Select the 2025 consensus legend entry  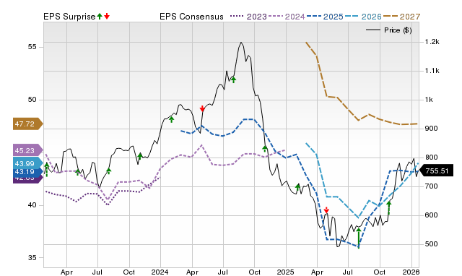point(325,17)
